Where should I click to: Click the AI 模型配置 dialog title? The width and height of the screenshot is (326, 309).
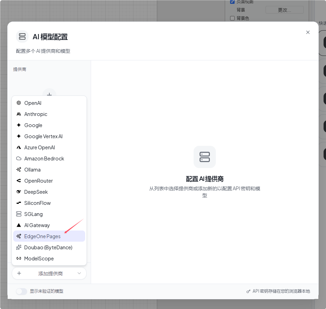click(50, 37)
